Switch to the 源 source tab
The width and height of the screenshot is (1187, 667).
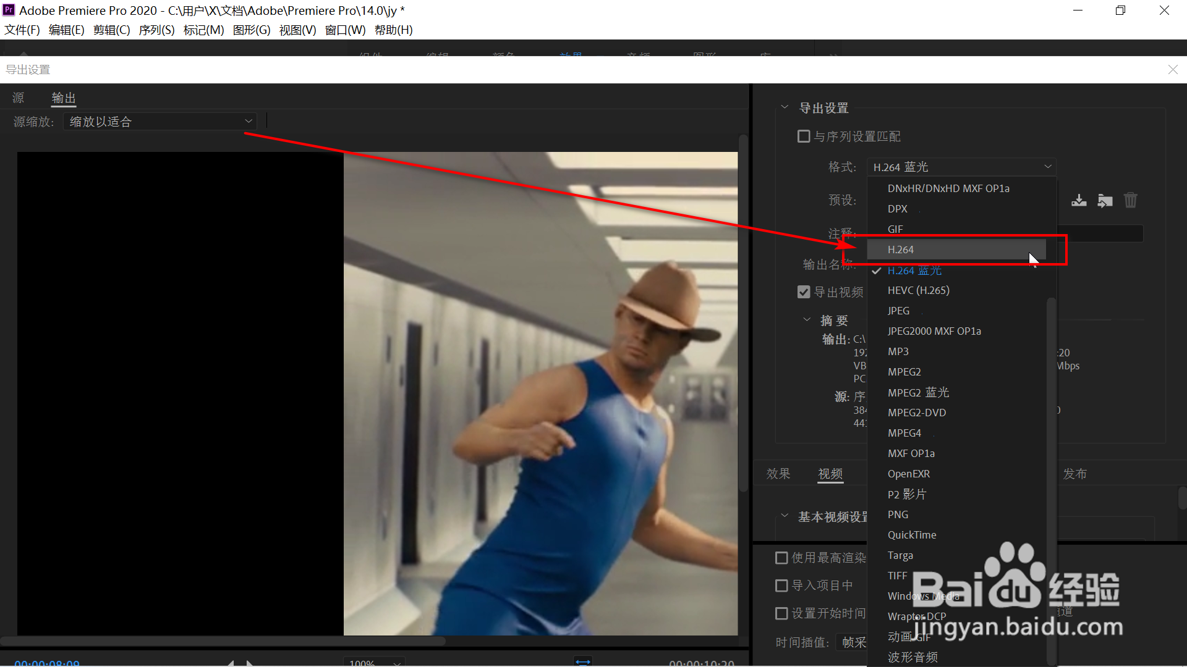[x=19, y=98]
